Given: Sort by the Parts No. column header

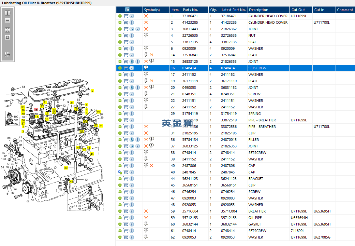Looking at the screenshot, I should (x=190, y=10).
